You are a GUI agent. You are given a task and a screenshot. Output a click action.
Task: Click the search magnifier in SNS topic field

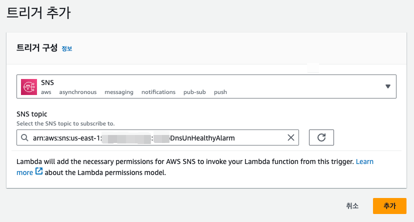point(24,137)
